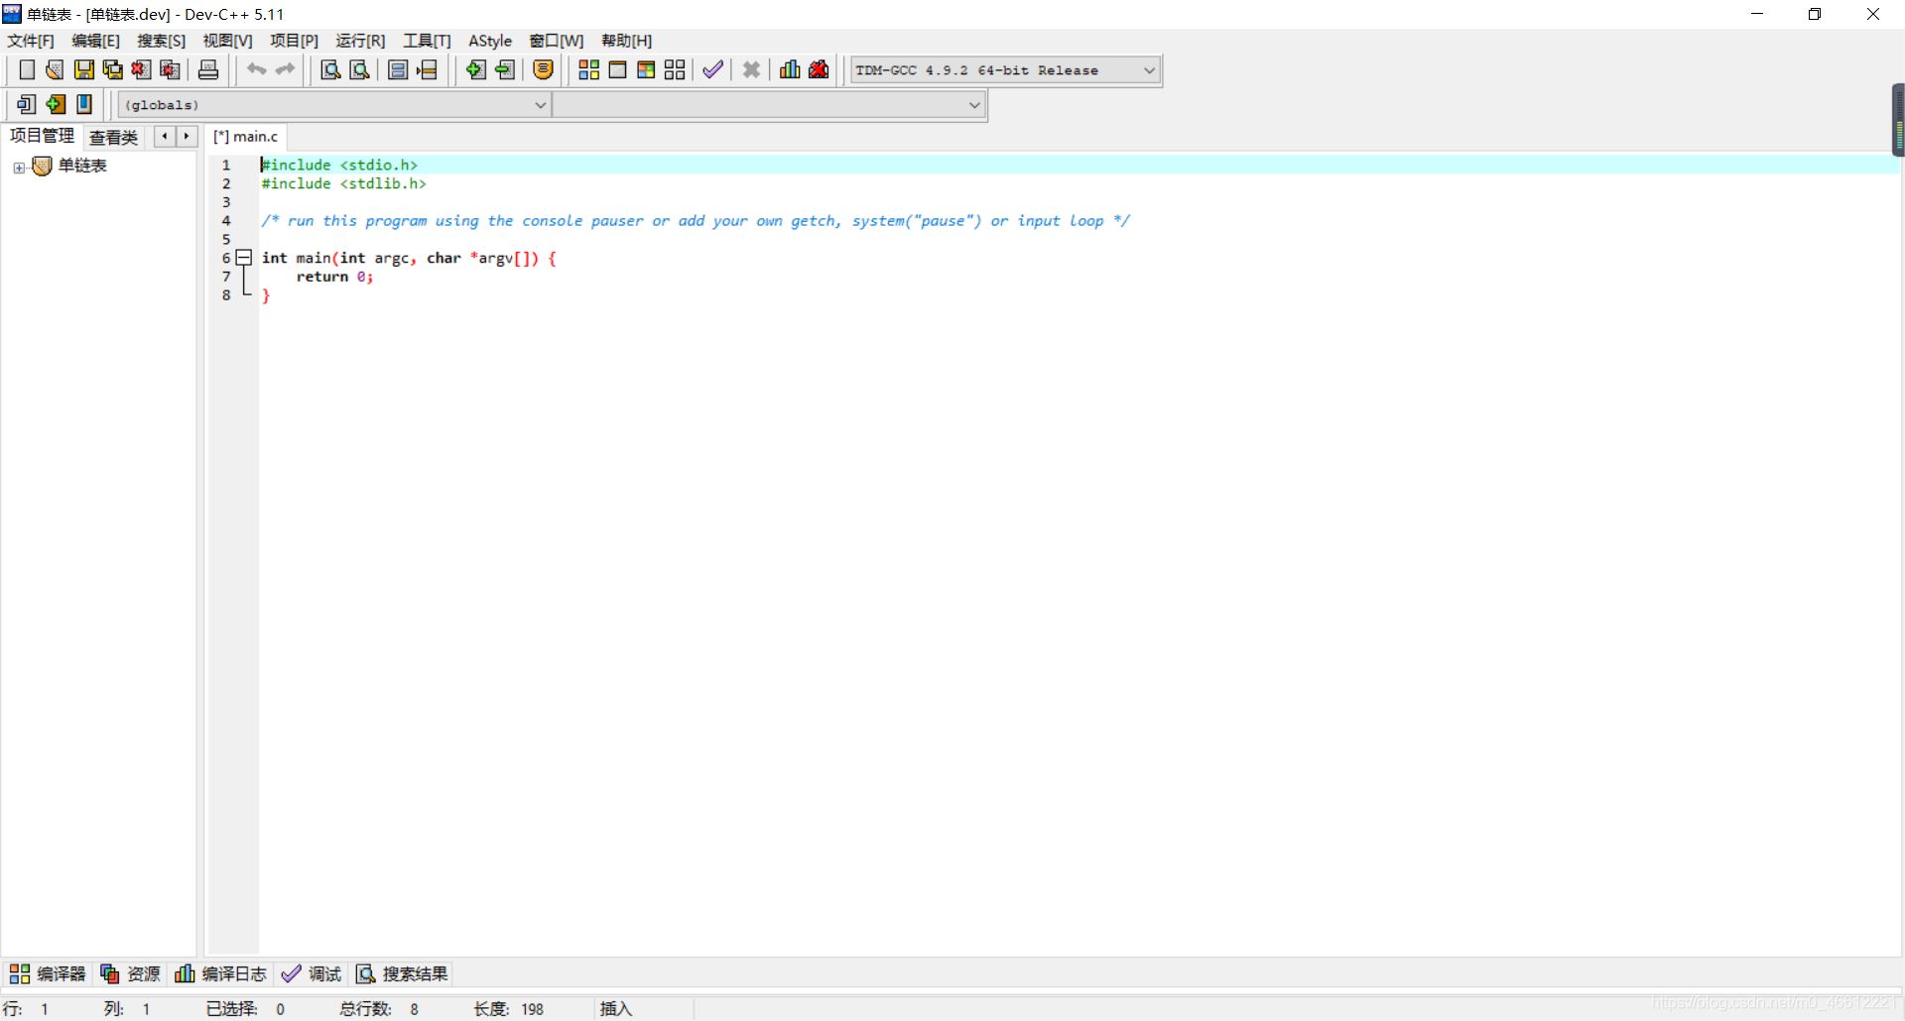Click the '#include <stdlib.h>' code line
Viewport: 1905px width, 1021px height.
(343, 183)
